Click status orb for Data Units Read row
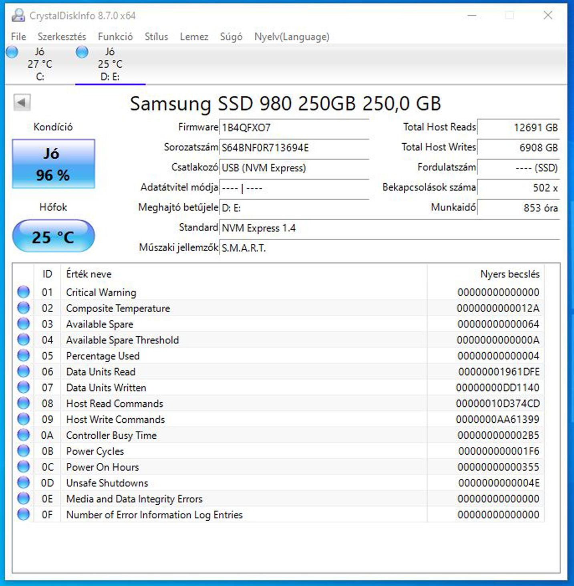Viewport: 574px width, 586px height. click(x=24, y=371)
